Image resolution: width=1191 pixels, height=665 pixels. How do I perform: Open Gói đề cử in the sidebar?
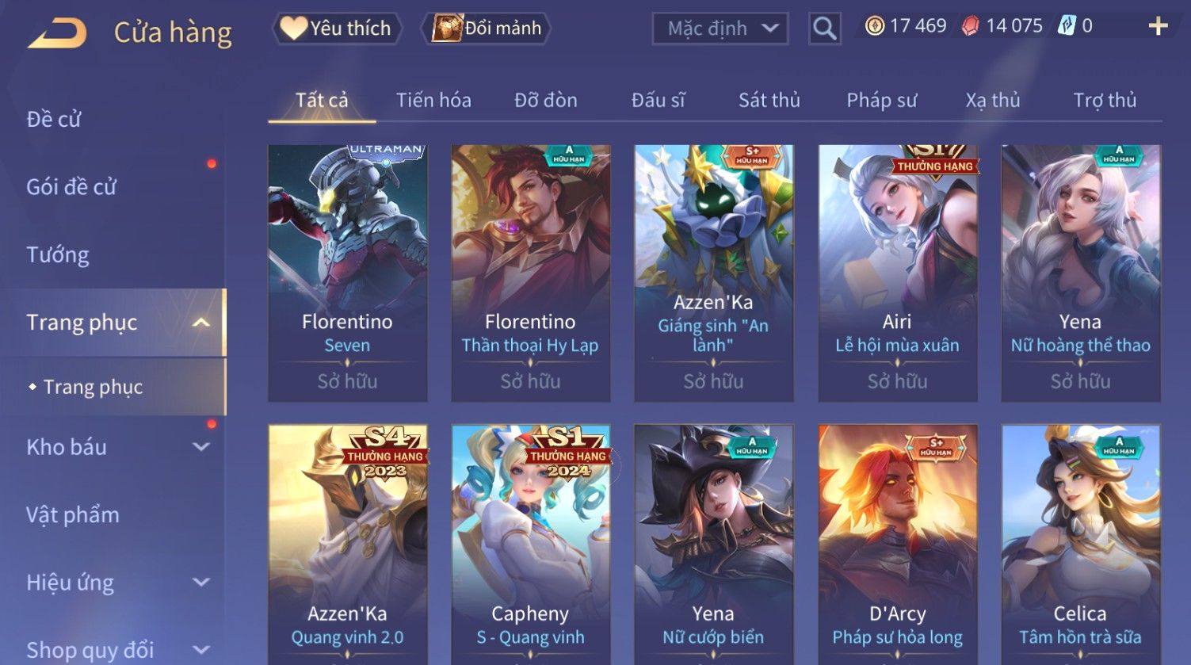pos(71,187)
